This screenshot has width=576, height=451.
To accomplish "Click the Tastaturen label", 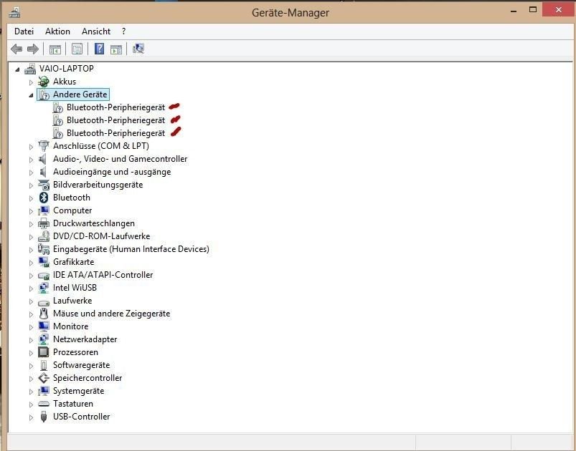I will click(73, 404).
